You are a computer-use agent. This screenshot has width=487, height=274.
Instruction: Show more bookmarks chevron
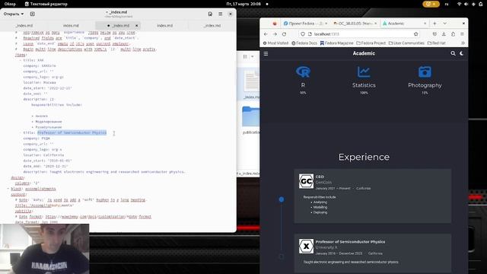(x=463, y=43)
